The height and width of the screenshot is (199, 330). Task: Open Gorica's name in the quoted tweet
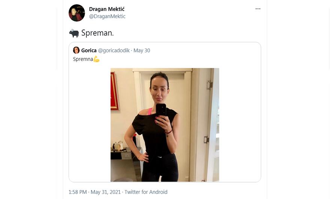(x=89, y=50)
